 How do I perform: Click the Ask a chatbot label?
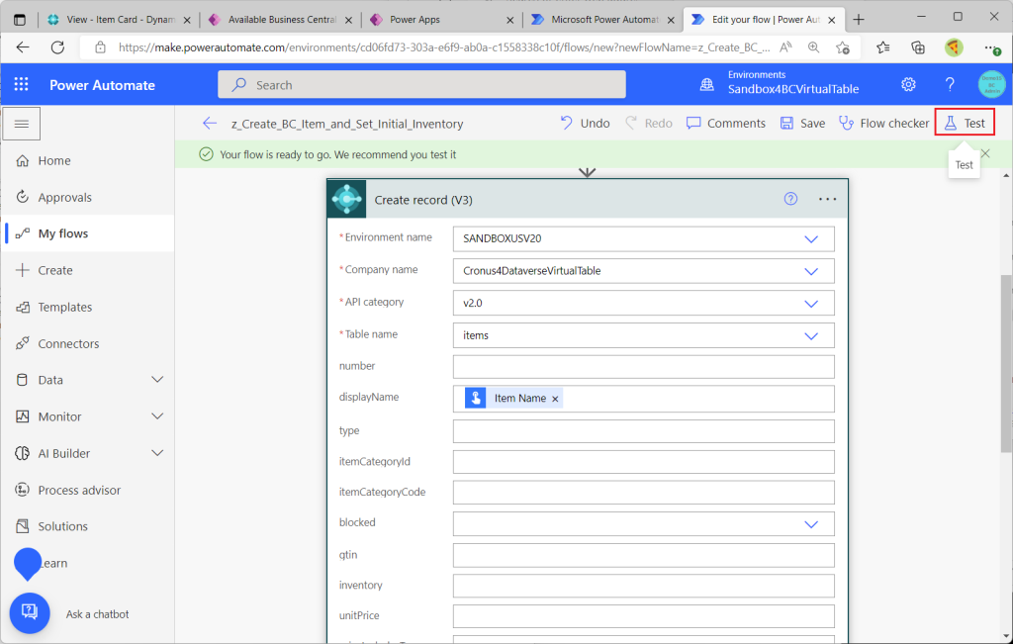pos(98,614)
